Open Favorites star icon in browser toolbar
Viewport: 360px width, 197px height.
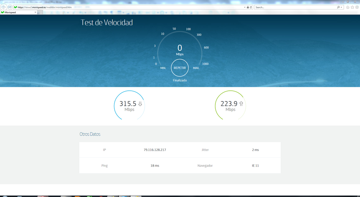[x=352, y=7]
